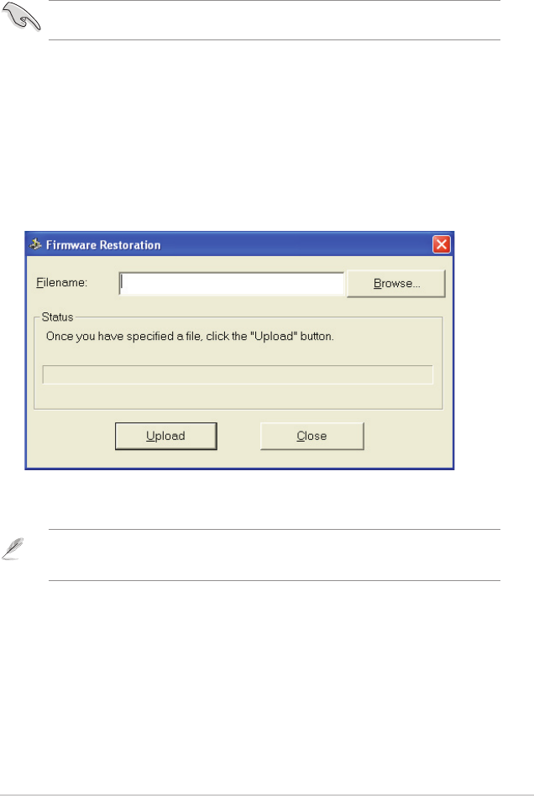Click the status message mentioning "Upload" button

point(190,337)
